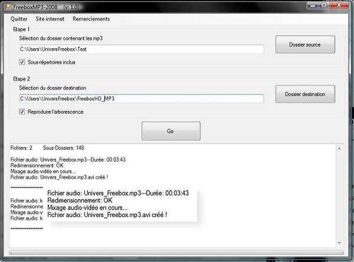Open the Remerciements menu

pos(91,19)
